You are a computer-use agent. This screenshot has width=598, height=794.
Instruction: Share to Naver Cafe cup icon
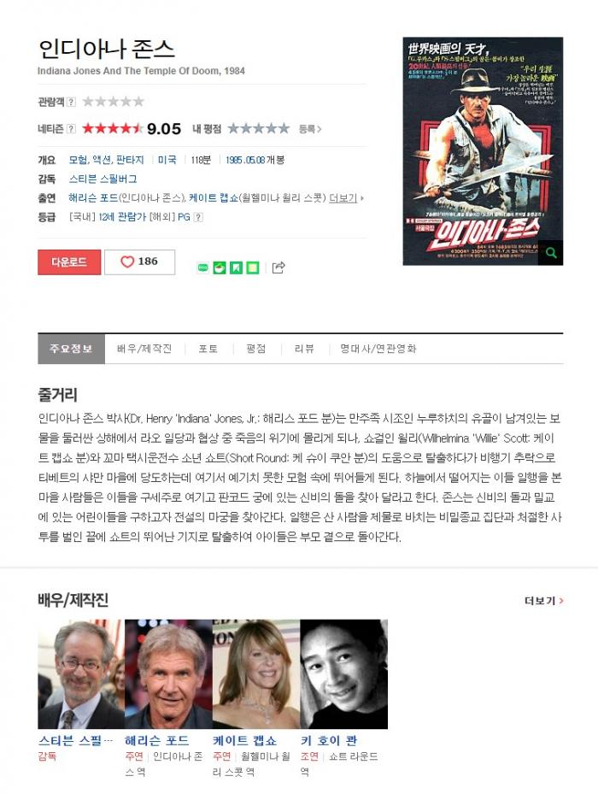[x=220, y=268]
